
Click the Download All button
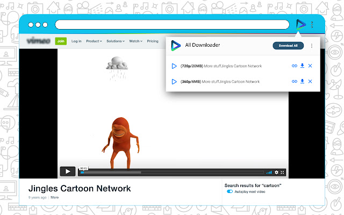pos(288,46)
